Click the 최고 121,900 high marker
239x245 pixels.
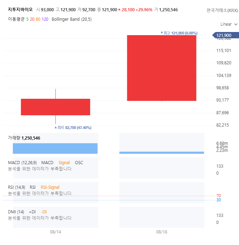point(179,33)
